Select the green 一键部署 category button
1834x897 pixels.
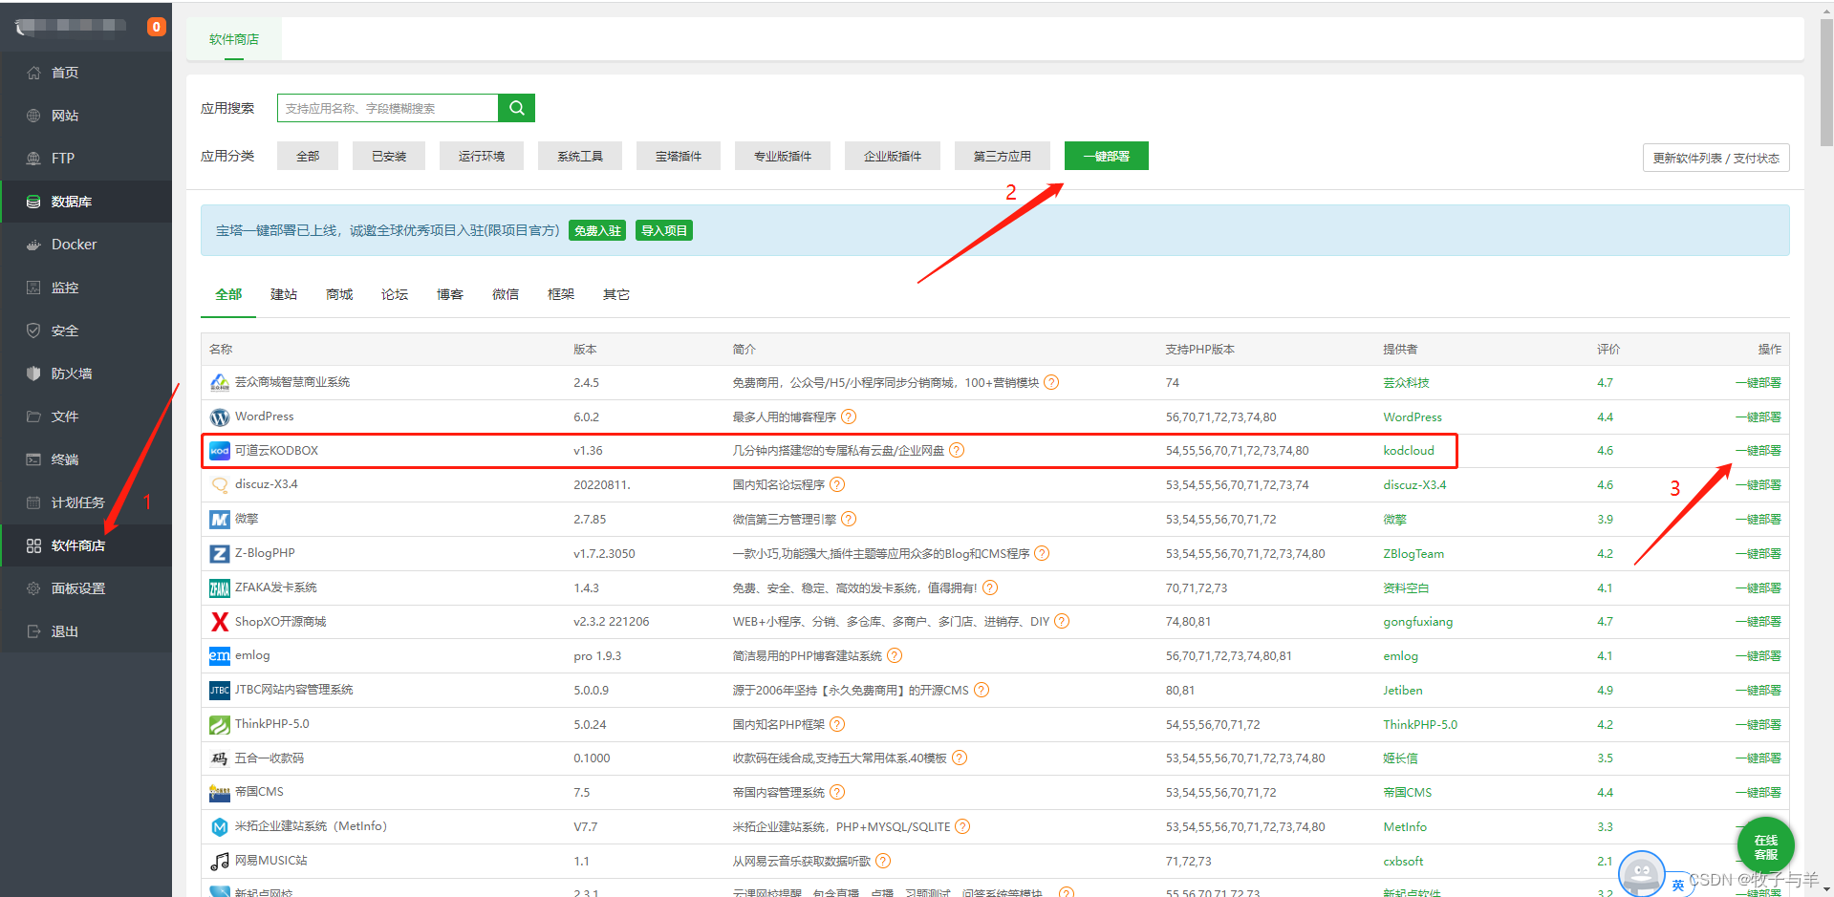[1107, 156]
